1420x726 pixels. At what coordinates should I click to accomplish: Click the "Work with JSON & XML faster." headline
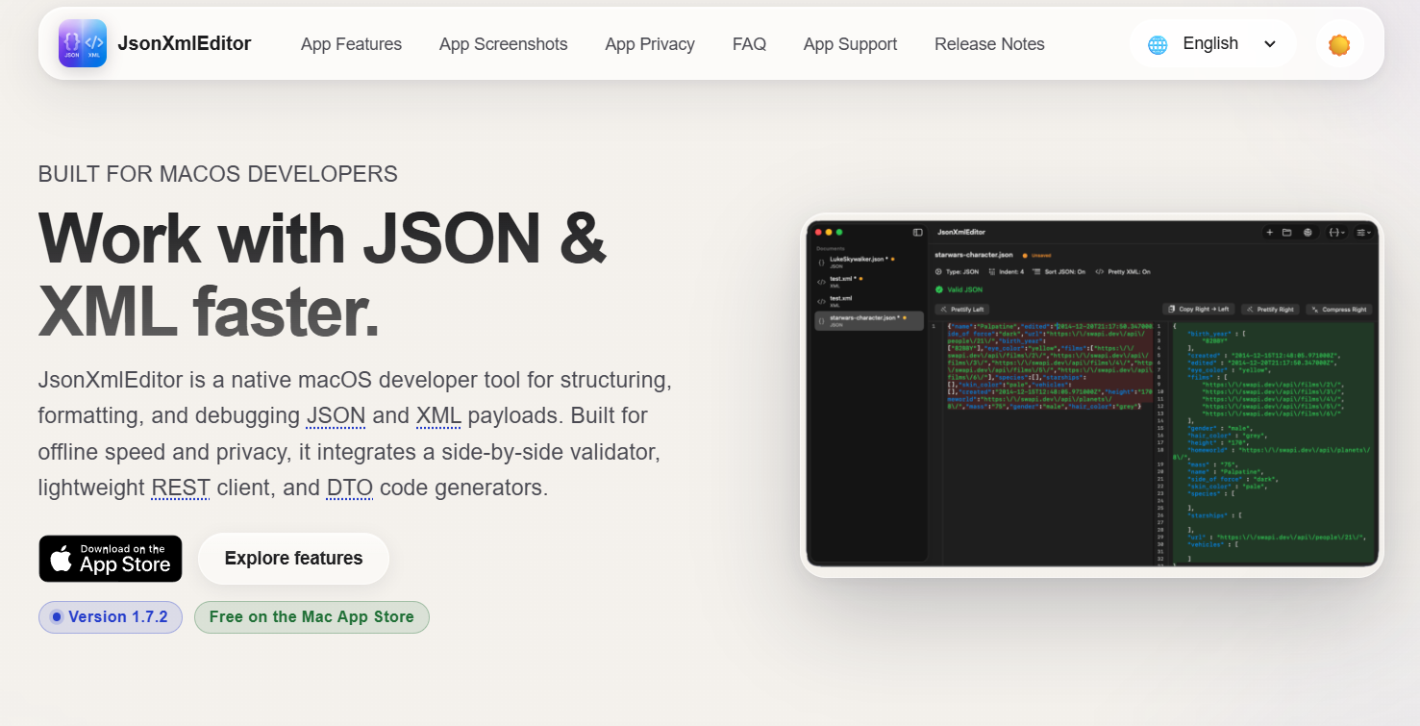[x=322, y=274]
